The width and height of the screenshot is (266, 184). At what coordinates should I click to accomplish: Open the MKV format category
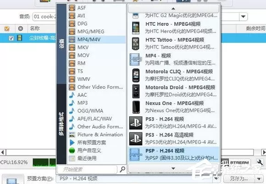(97, 47)
